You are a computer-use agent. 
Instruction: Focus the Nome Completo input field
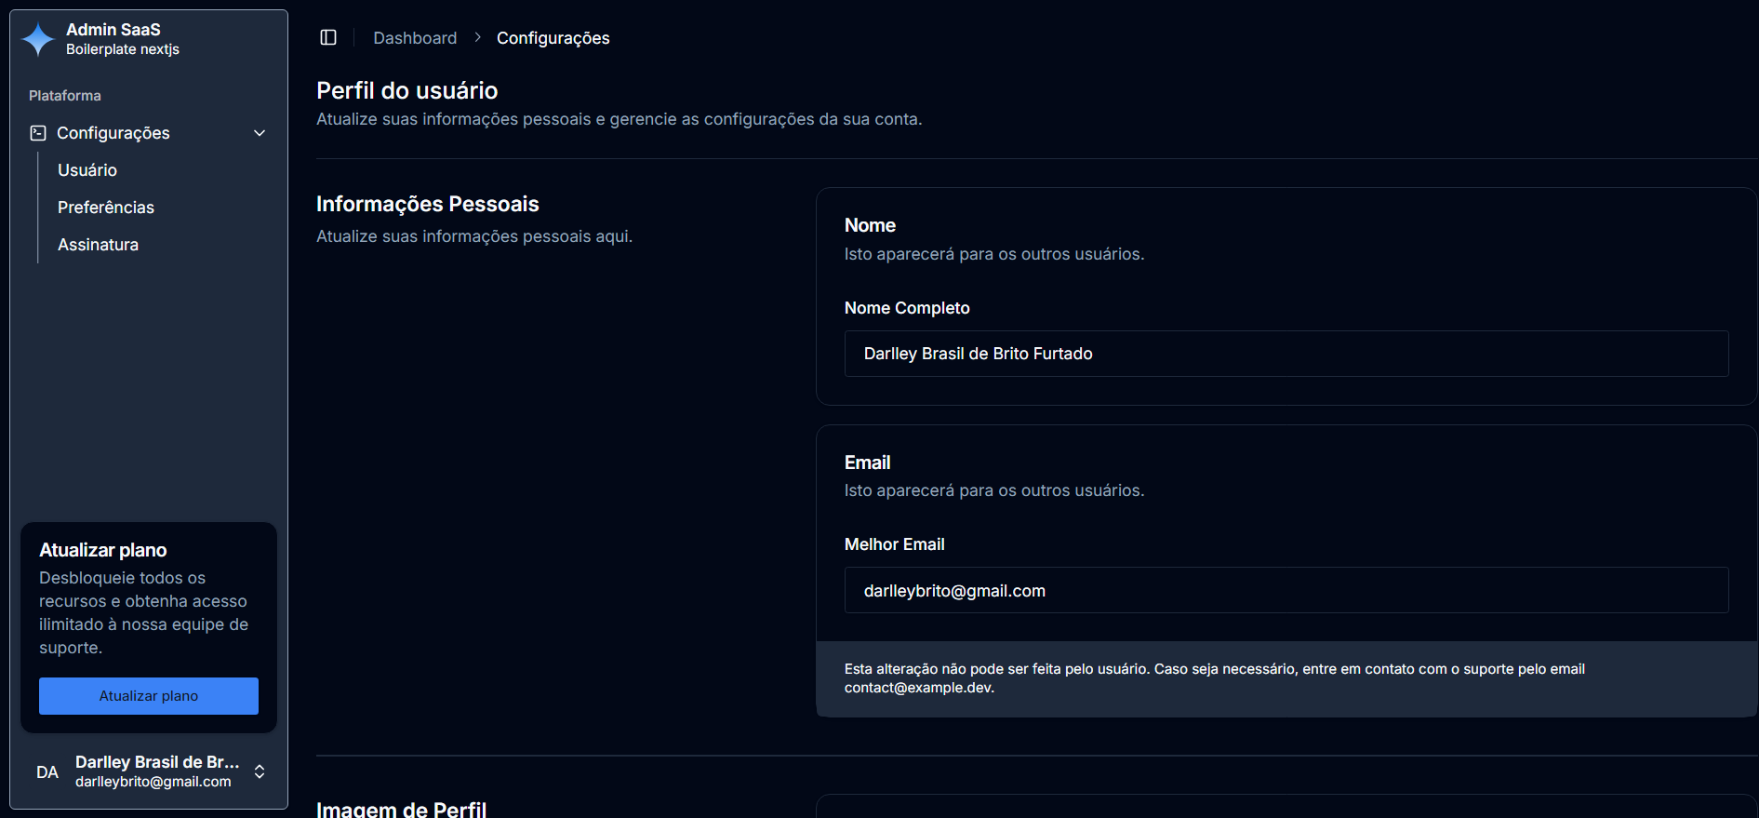tap(1286, 354)
